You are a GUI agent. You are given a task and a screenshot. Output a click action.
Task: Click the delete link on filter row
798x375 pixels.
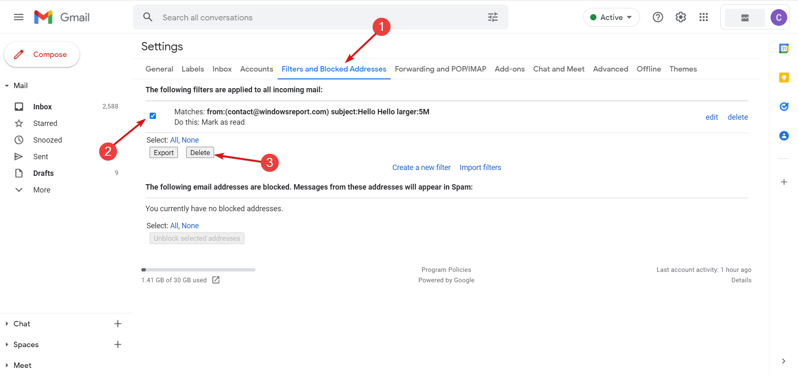[x=738, y=117]
